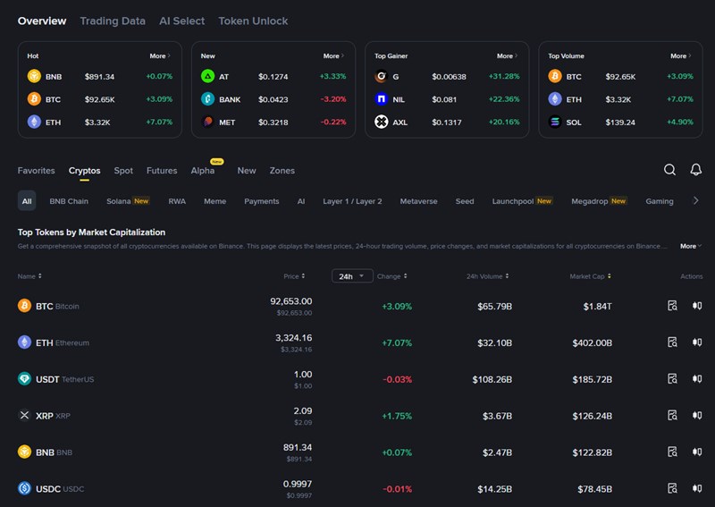Screen dimensions: 715x507
Task: Click the trade candlestick icon for ETH
Action: (x=696, y=342)
